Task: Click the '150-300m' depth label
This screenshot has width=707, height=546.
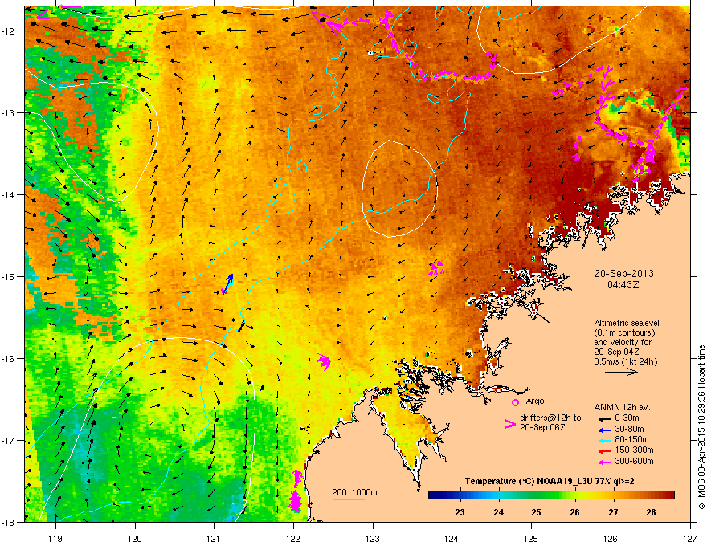Action: click(x=634, y=450)
